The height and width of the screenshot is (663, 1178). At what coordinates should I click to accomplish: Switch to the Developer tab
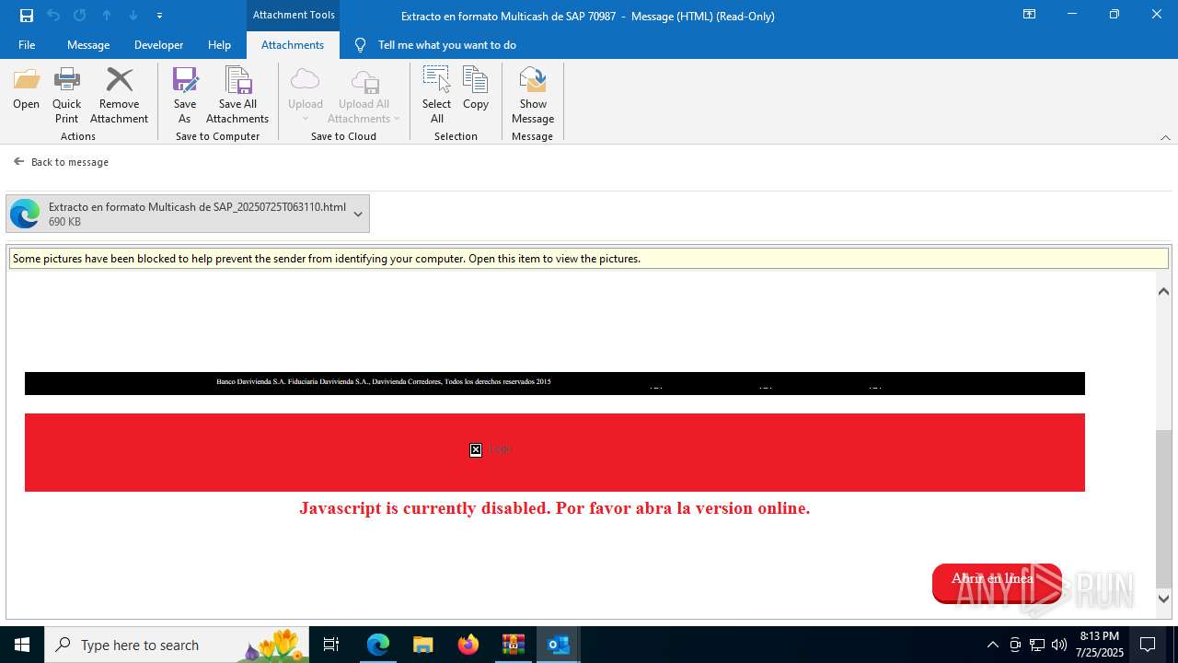tap(158, 44)
